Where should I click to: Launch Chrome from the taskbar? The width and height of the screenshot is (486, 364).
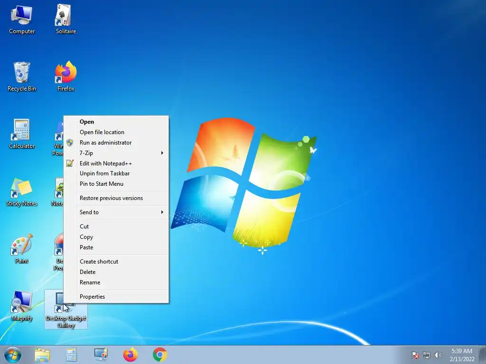159,355
